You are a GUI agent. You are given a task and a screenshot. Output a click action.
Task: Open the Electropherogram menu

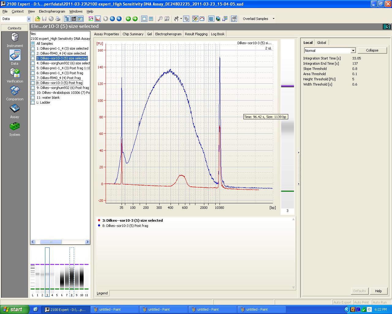click(x=52, y=11)
